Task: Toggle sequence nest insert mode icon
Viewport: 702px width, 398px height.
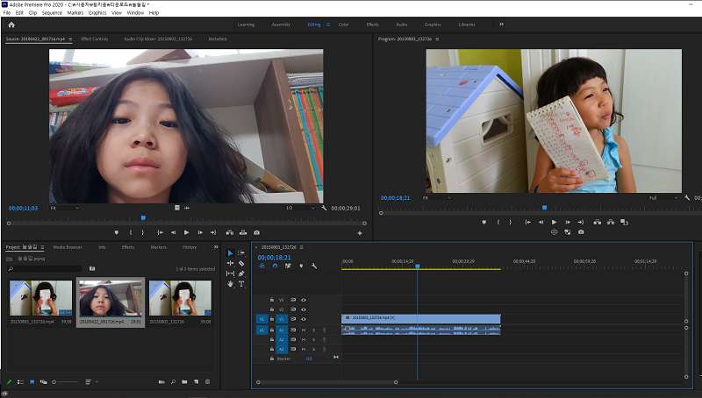Action: (261, 267)
